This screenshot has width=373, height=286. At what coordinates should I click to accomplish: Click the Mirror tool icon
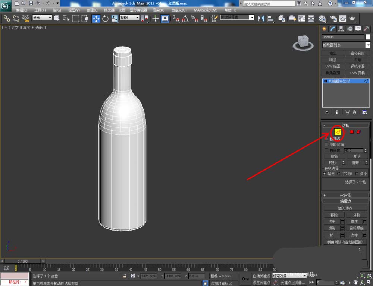(x=261, y=18)
